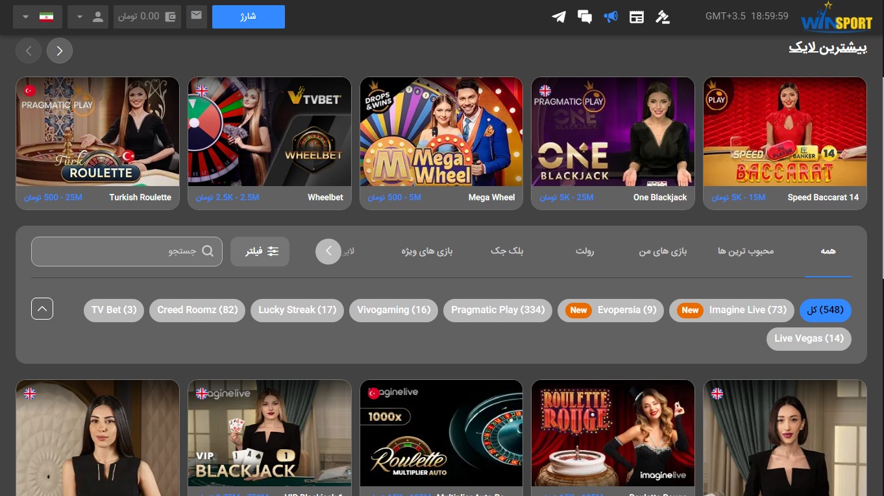Open the Turkish Roulette game card
Screen dimensions: 884x496
[x=97, y=143]
